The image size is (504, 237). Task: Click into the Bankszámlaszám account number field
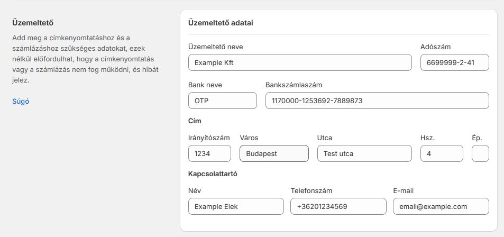click(377, 101)
